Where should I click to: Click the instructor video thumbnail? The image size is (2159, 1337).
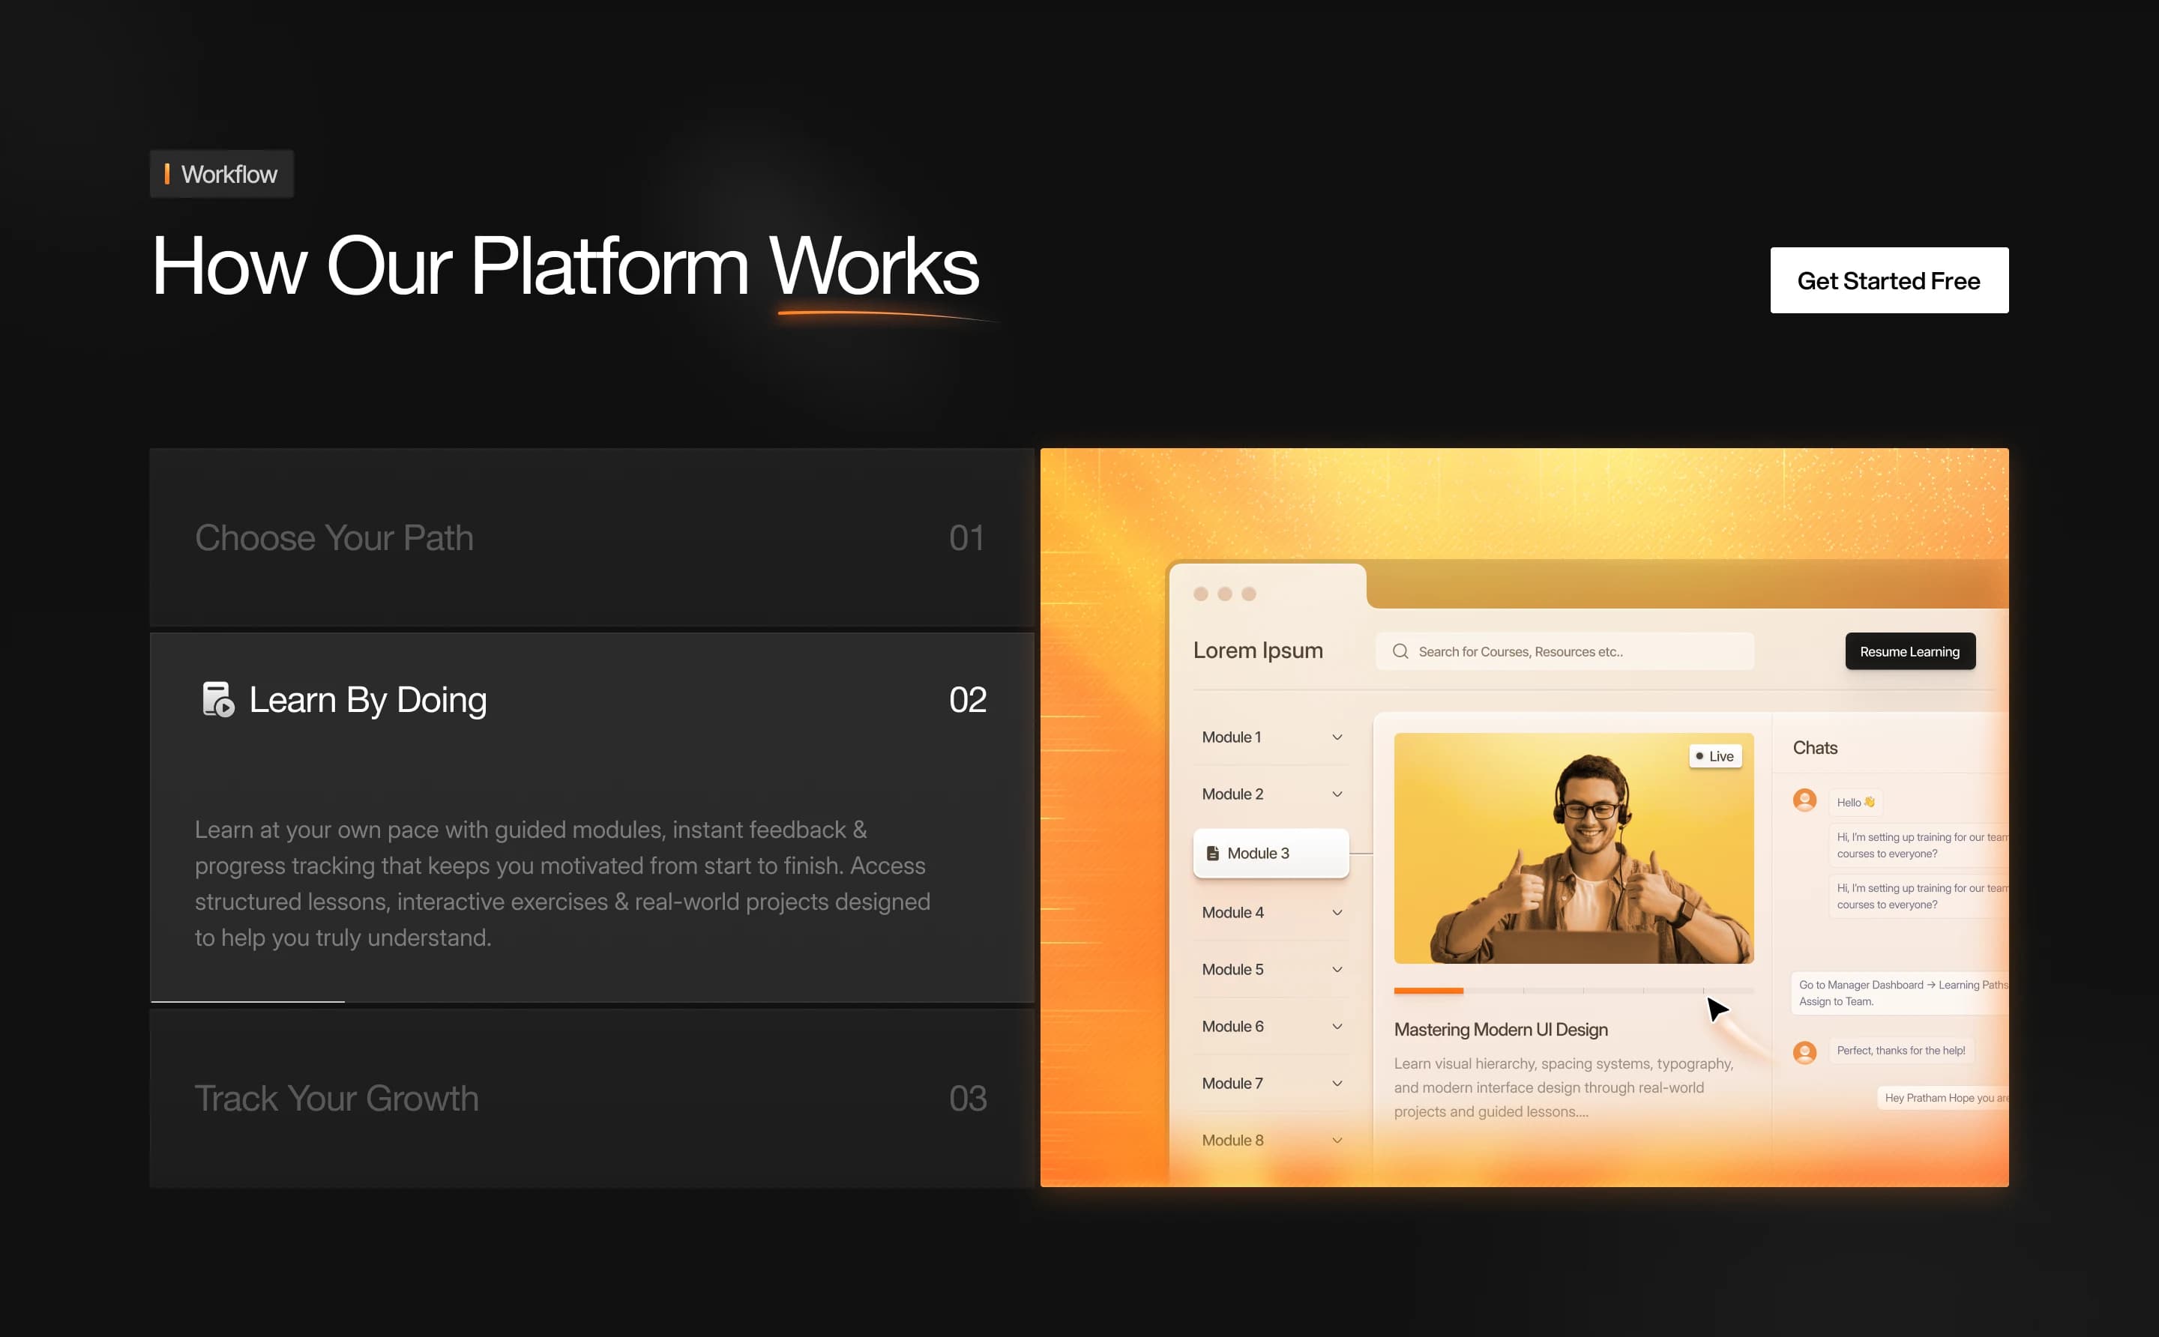click(x=1574, y=848)
